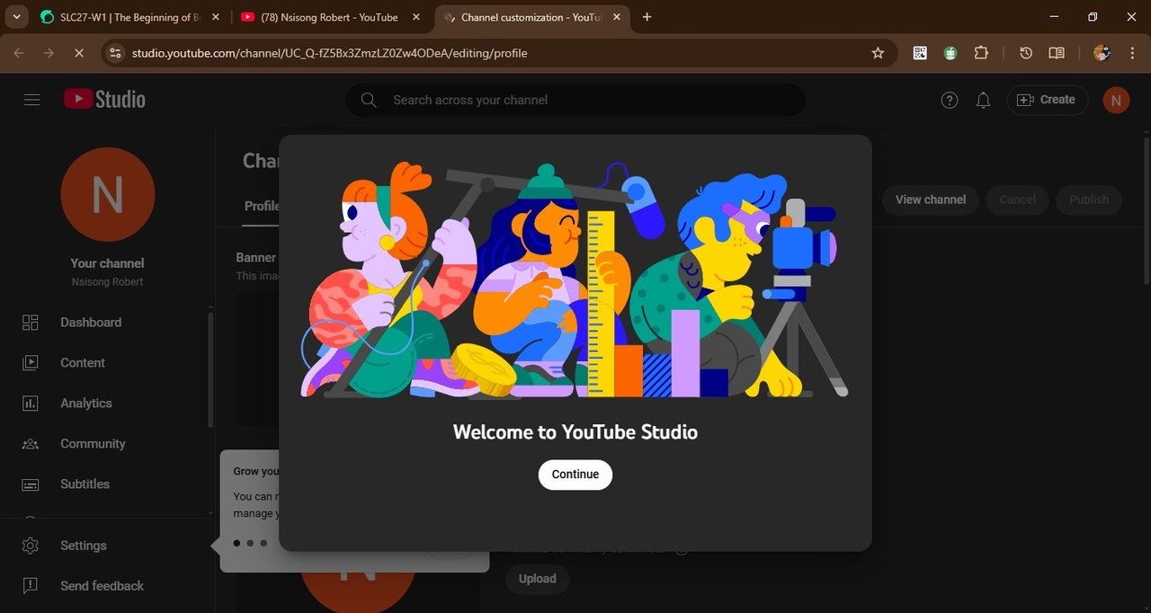Click the sidebar scrollbar

pyautogui.click(x=210, y=369)
